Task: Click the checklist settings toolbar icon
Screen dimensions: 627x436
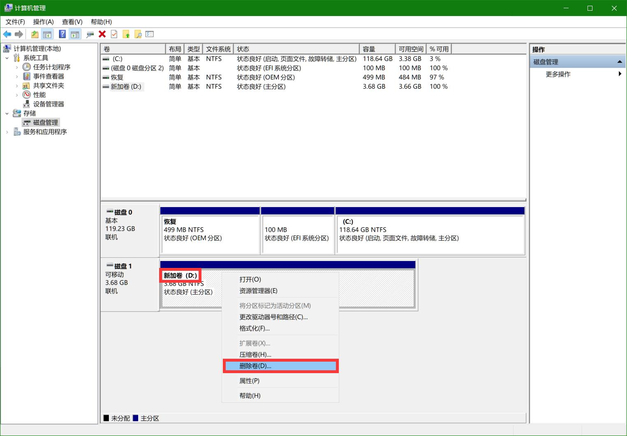Action: coord(150,34)
